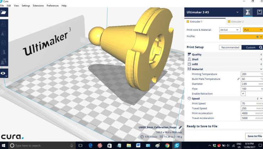Toggle the Enable Retraction checkbox
The height and width of the screenshot is (149, 263).
[x=243, y=94]
